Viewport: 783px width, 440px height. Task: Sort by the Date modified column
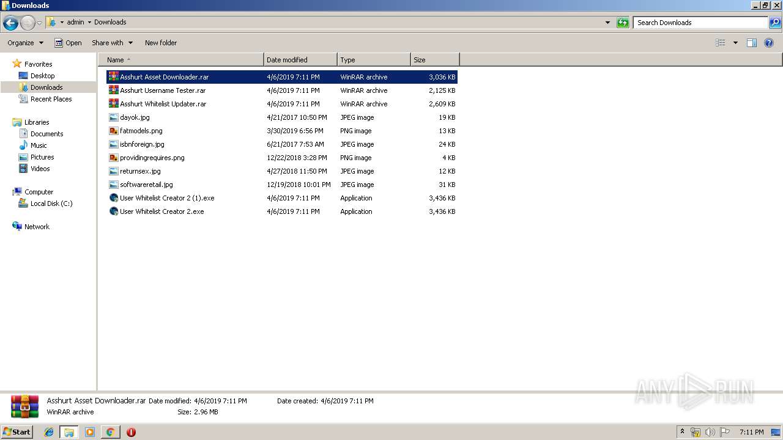tap(300, 60)
